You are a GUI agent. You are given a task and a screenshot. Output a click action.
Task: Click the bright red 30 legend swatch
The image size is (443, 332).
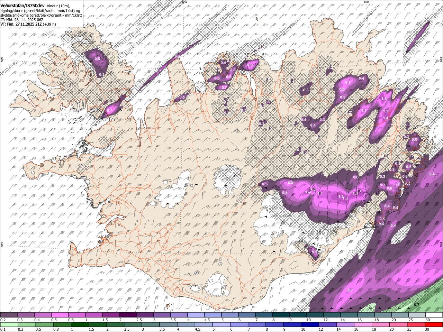(434, 324)
